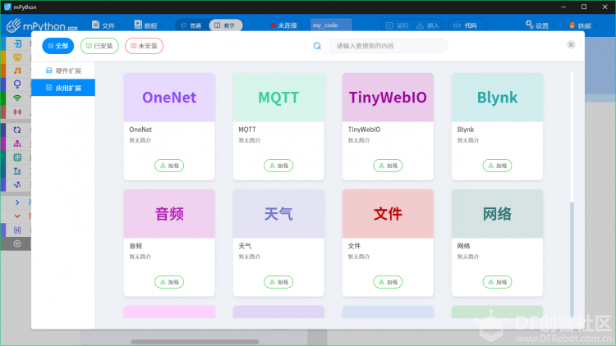The height and width of the screenshot is (346, 616).
Task: Click the OneNet card banner
Action: pyautogui.click(x=169, y=98)
